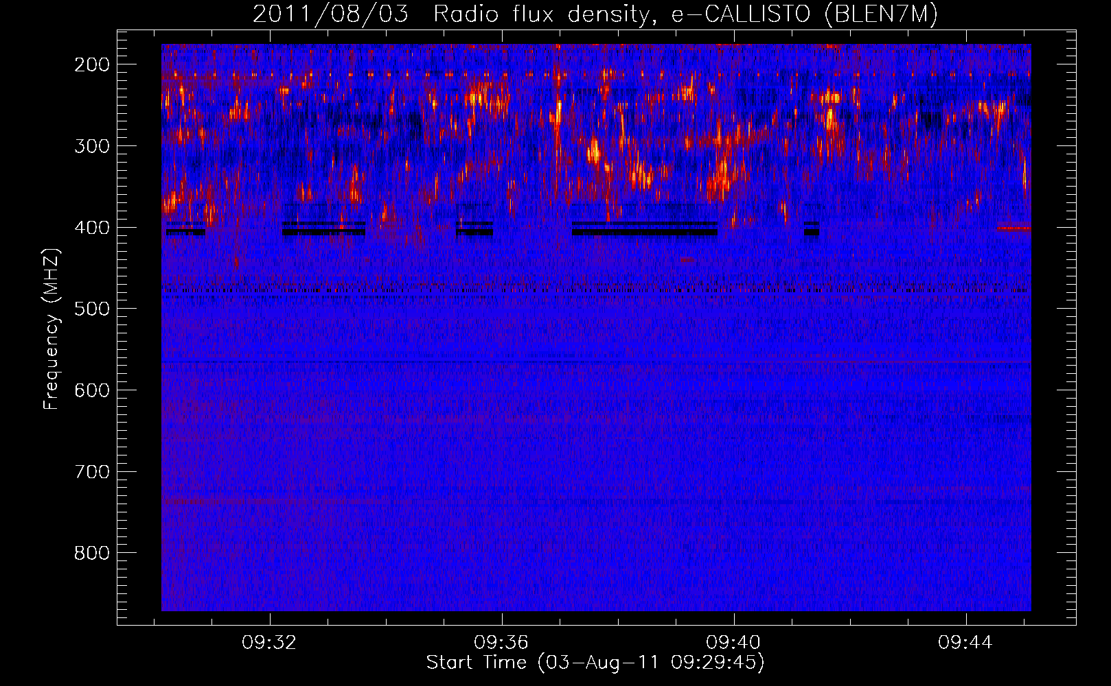Click the '600' frequency tick label
Screen dimensions: 1111x686
coord(91,390)
